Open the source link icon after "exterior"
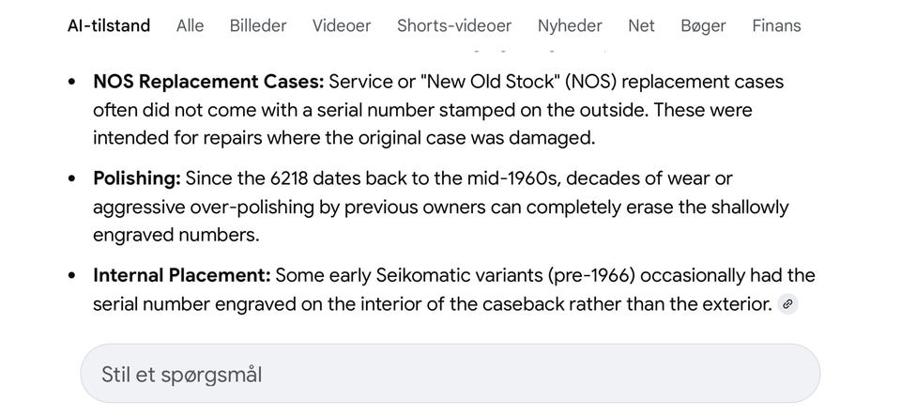 (788, 304)
